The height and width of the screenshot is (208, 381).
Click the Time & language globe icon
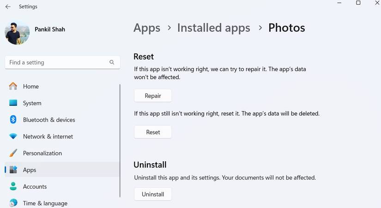13,203
